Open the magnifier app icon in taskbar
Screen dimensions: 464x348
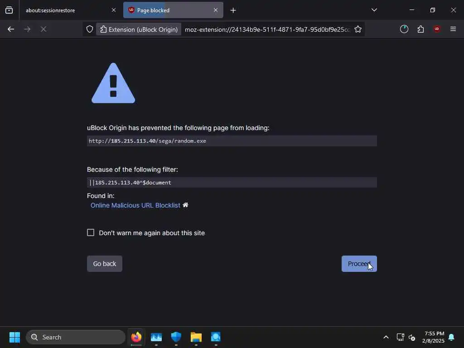point(216,337)
